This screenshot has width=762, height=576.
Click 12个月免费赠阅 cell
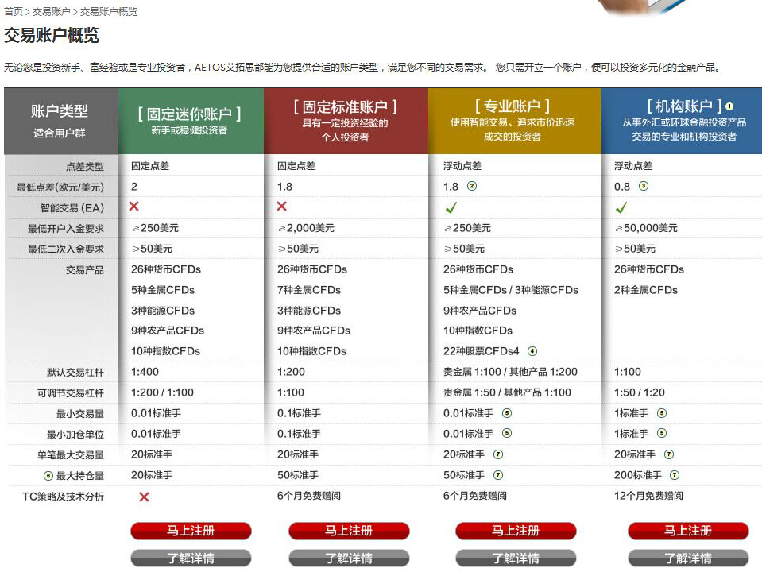(x=648, y=496)
